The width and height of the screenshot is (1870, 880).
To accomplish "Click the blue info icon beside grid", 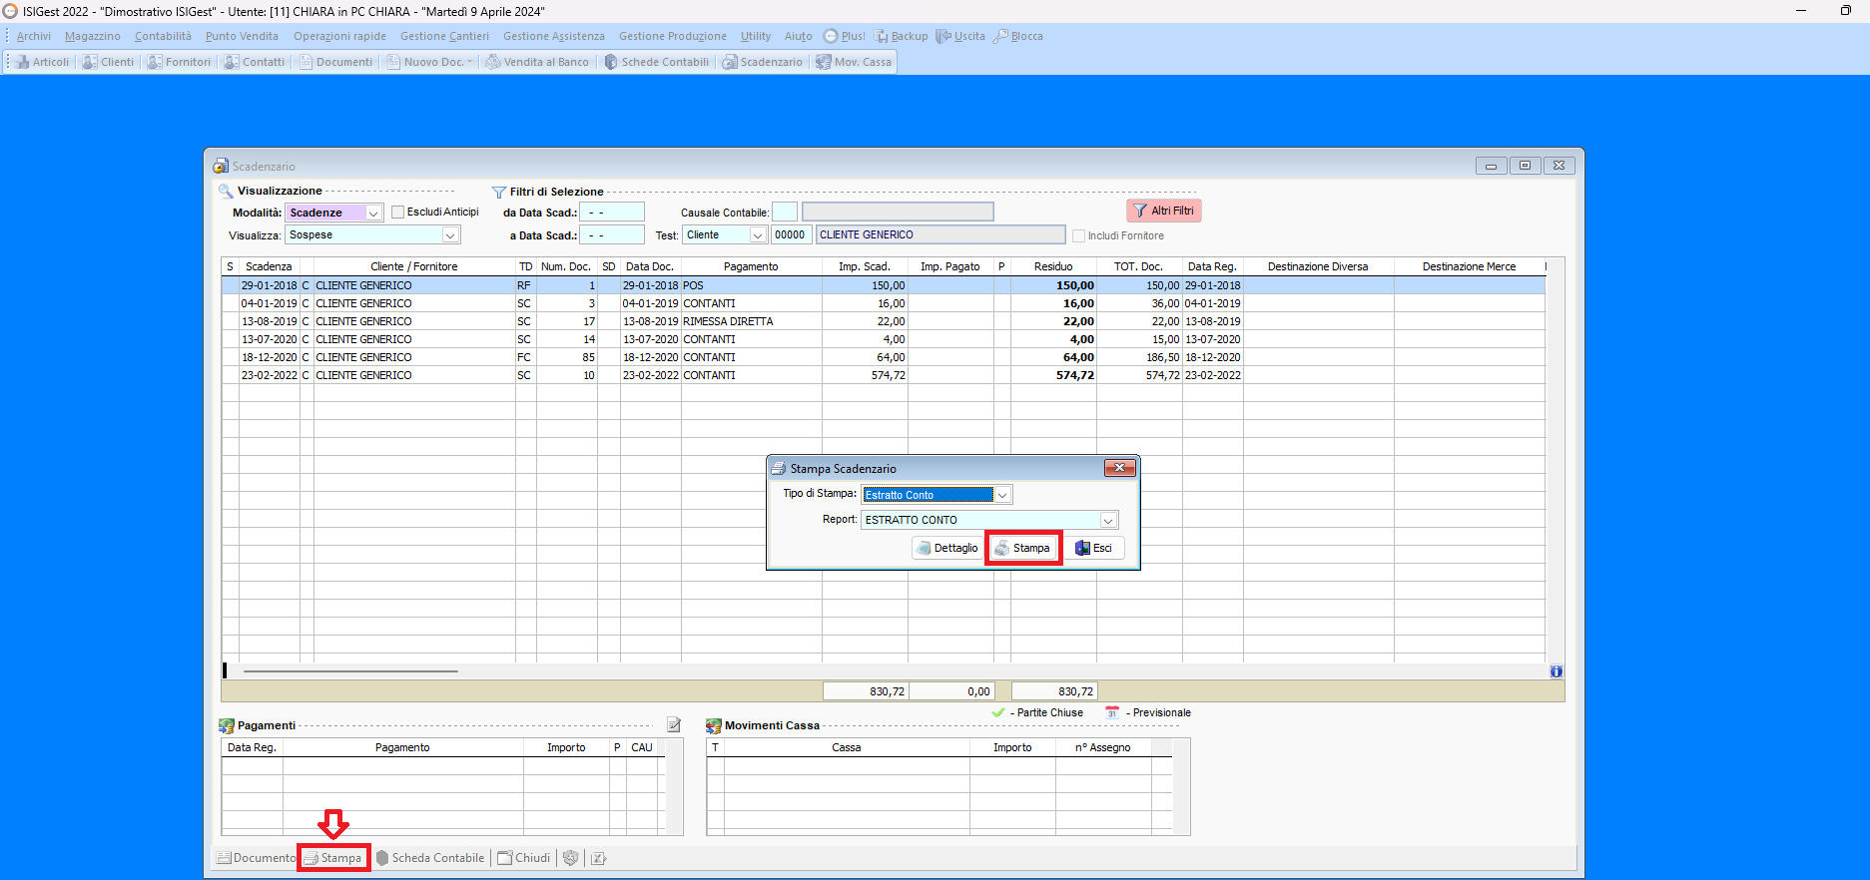I will coord(1556,671).
